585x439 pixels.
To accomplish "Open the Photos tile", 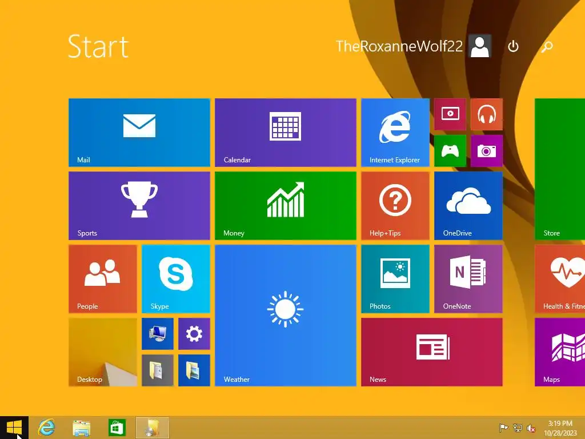I will [395, 279].
